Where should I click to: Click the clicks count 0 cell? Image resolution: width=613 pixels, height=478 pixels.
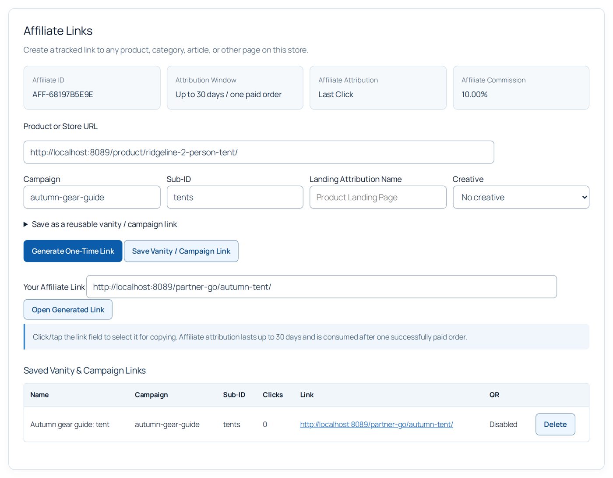(265, 424)
